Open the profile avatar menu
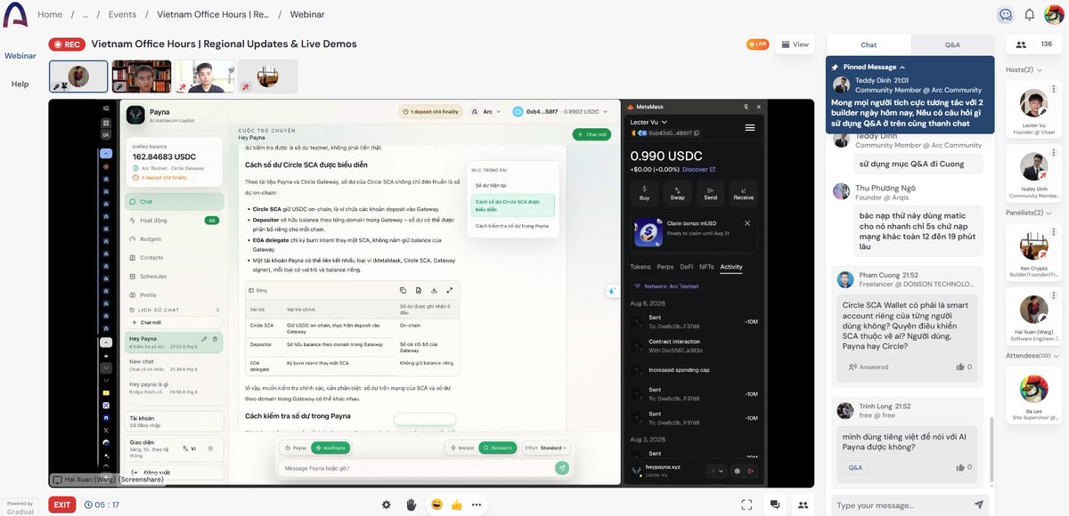 tap(1055, 14)
